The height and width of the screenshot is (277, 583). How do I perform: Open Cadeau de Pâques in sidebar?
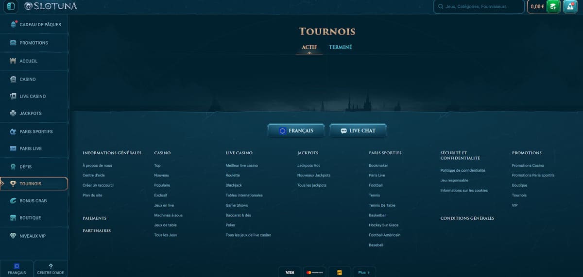34,25
